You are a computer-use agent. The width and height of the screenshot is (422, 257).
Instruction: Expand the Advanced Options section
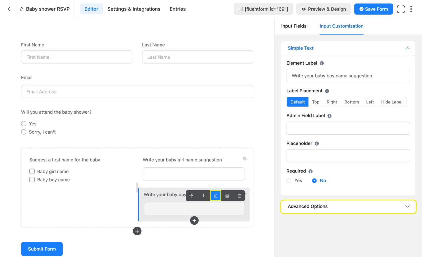coord(348,207)
